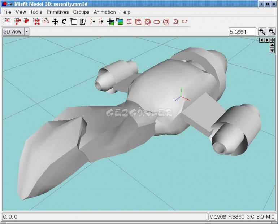Viewport: 278px width, 224px height.
Task: Choose the Select Connected Mesh tool
Action: click(27, 22)
